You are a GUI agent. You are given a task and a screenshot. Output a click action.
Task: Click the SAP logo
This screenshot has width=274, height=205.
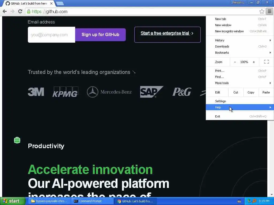tap(151, 92)
